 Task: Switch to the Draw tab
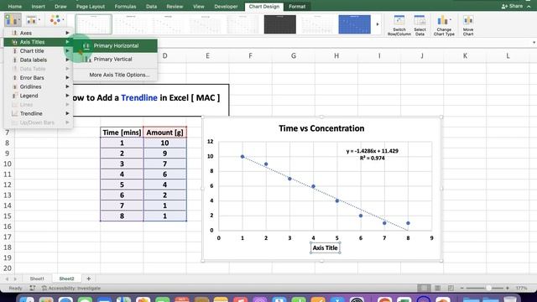tap(60, 7)
